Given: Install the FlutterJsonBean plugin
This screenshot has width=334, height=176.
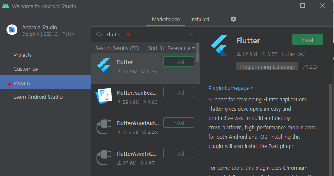Looking at the screenshot, I should coord(179,92).
